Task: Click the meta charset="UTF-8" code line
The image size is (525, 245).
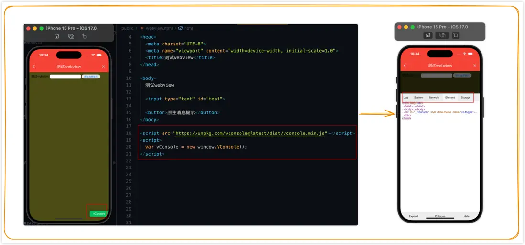Action: pos(176,44)
